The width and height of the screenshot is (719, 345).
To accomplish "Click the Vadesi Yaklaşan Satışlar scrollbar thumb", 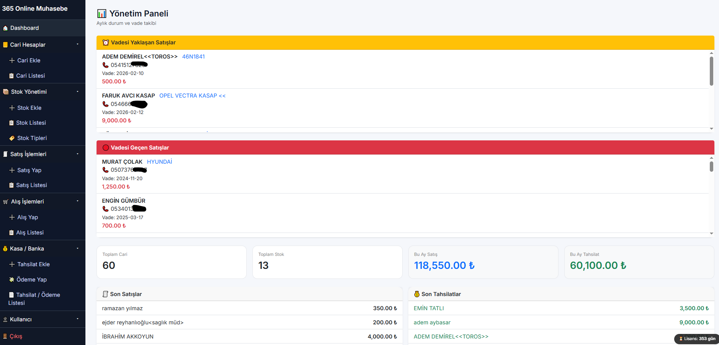I will tap(711, 71).
